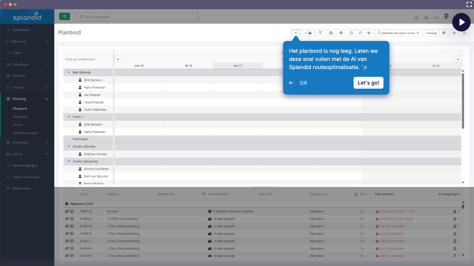This screenshot has height=266, width=474.
Task: Click the 'Vandaag' button
Action: [431, 33]
